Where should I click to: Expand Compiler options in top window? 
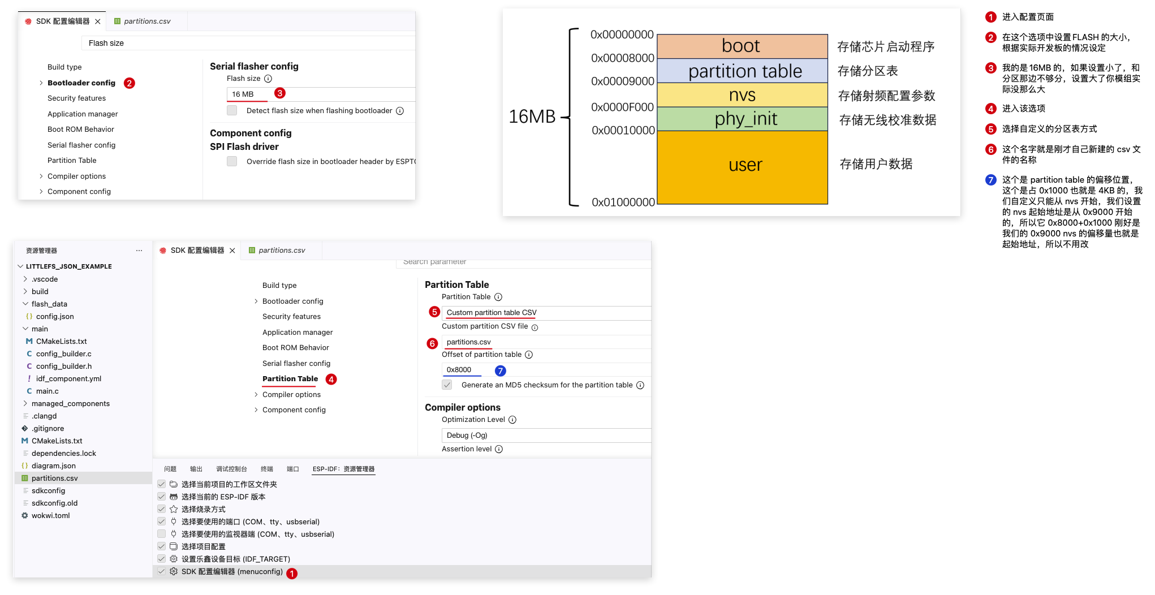point(41,176)
